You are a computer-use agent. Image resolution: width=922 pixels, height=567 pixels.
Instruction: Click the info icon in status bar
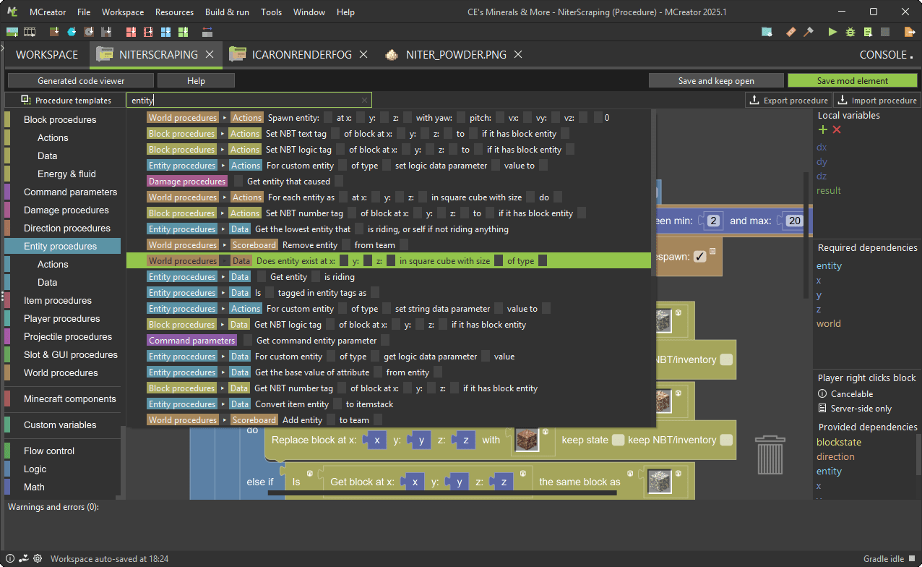tap(10, 559)
